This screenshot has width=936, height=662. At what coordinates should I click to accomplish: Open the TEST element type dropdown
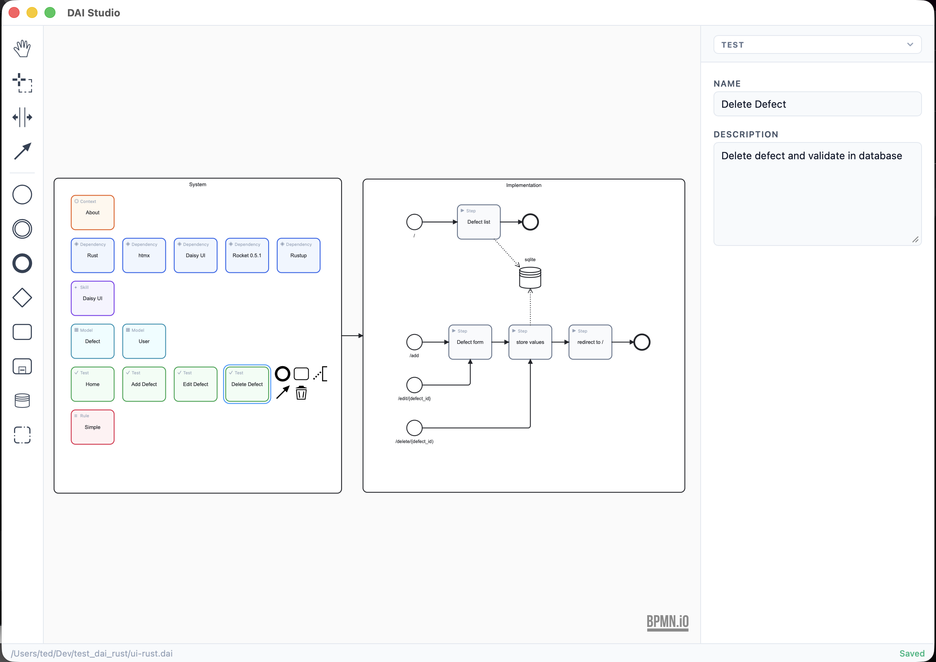click(817, 44)
